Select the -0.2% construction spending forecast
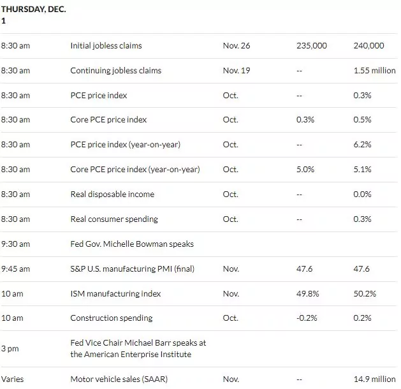The image size is (401, 389). (307, 318)
